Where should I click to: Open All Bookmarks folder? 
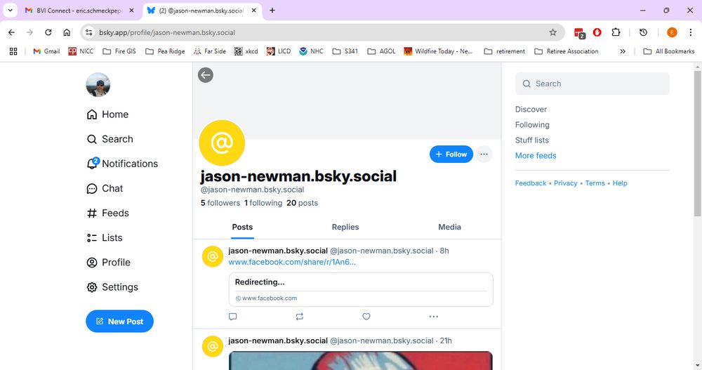click(669, 51)
